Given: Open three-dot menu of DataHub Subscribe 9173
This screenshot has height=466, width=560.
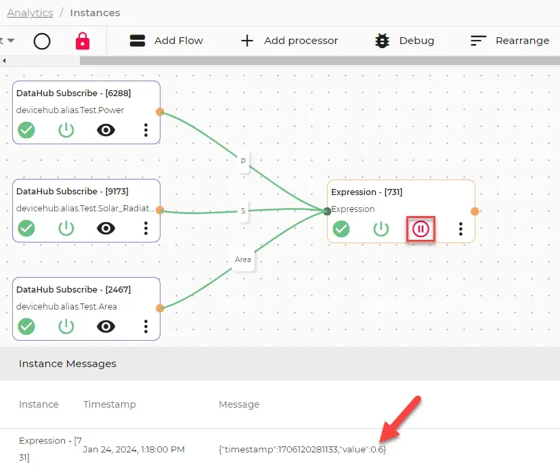Looking at the screenshot, I should (x=146, y=228).
